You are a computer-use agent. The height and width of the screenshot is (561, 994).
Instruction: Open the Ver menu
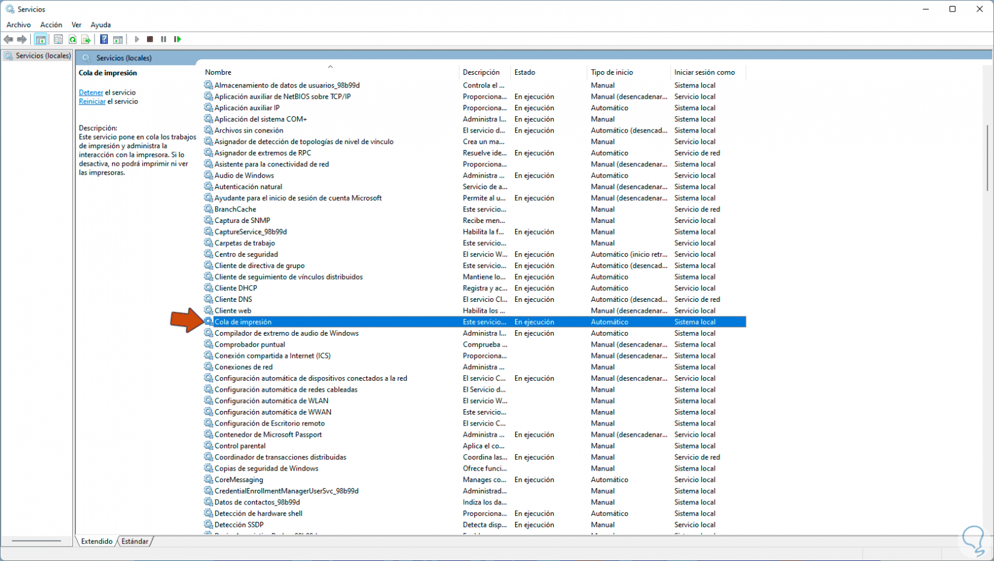[x=77, y=25]
